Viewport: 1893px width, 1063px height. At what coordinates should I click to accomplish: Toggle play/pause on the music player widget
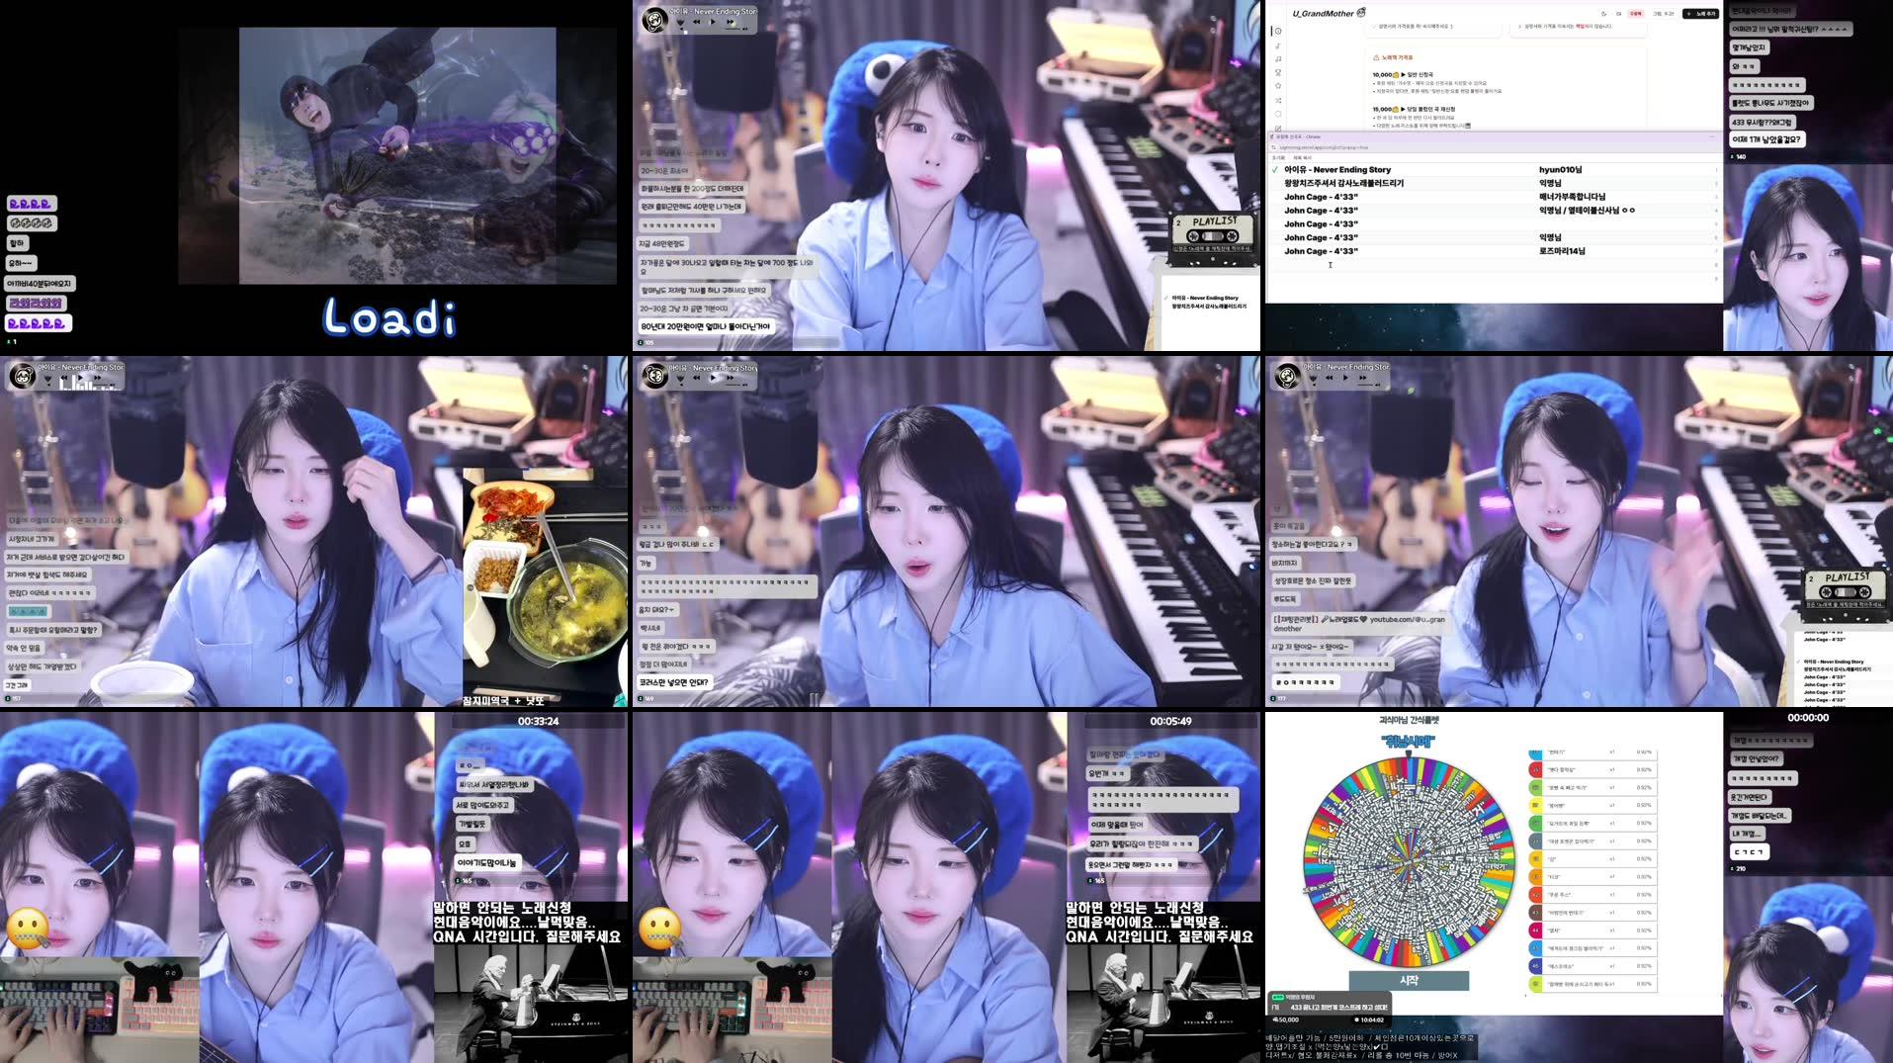(x=712, y=22)
